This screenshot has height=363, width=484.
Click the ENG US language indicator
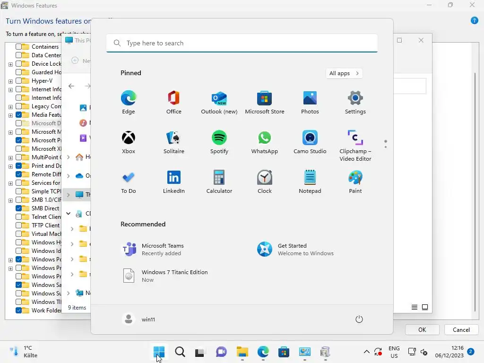tap(394, 352)
